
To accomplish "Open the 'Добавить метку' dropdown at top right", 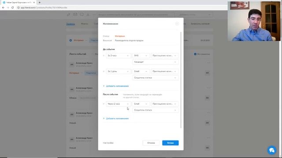I will point(195,14).
